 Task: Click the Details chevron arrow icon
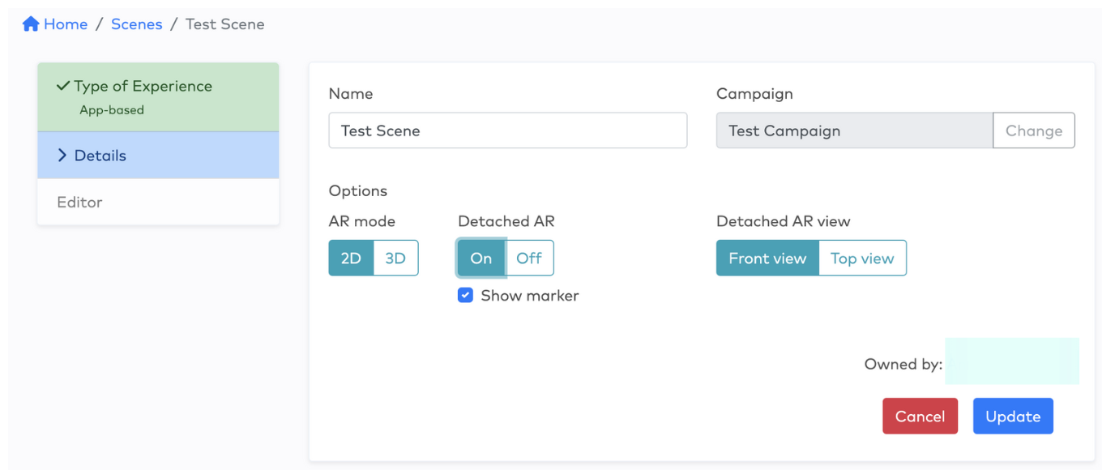coord(62,155)
